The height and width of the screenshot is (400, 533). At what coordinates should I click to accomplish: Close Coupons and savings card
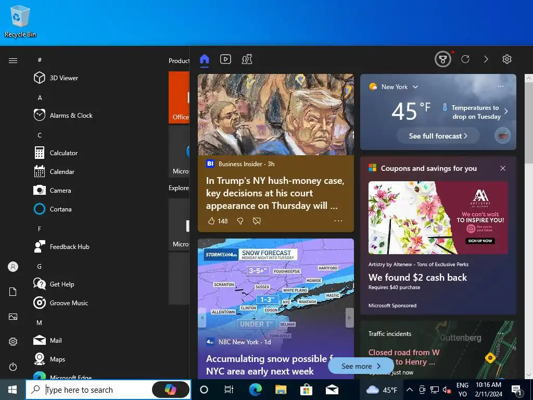click(503, 168)
